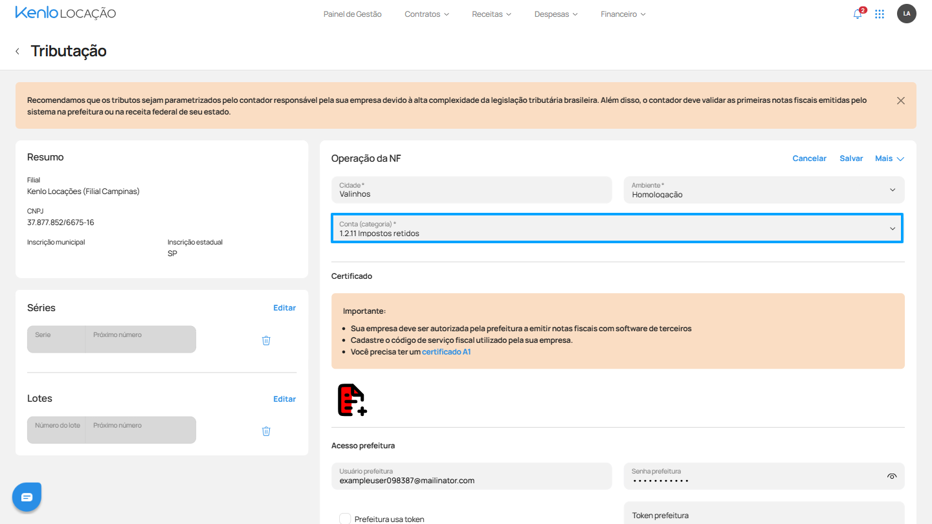Image resolution: width=932 pixels, height=524 pixels.
Task: Open the Receitas menu
Action: [491, 14]
